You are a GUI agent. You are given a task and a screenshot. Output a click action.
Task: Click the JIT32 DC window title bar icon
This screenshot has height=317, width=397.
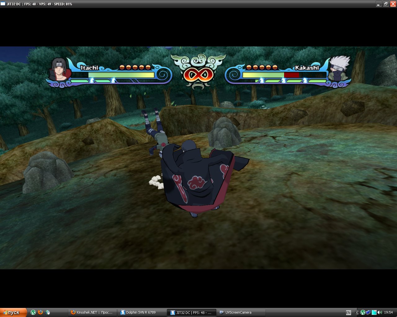[3, 4]
